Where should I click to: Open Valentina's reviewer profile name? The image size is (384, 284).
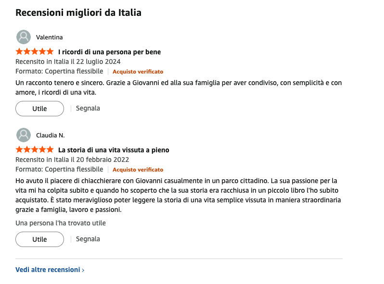pos(49,37)
